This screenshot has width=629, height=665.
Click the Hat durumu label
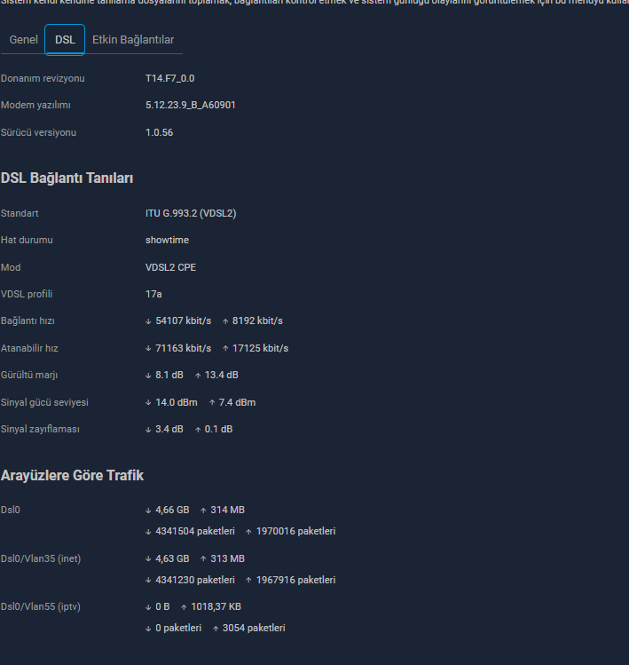coord(27,240)
